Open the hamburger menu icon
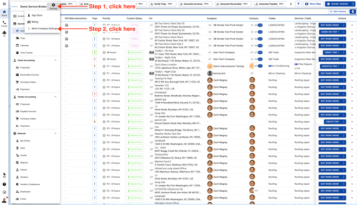 pos(4,4)
